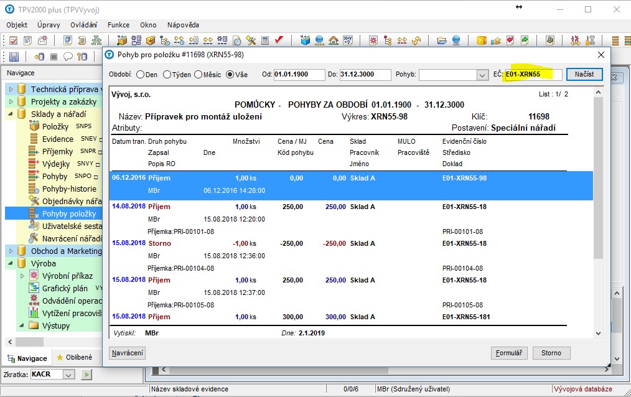Click the red arrow document icon

pyautogui.click(x=510, y=40)
